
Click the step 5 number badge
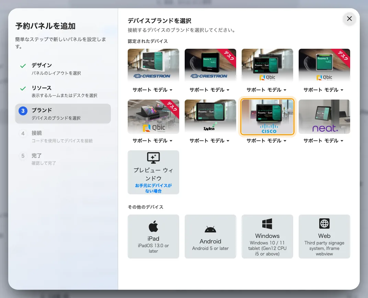23,156
